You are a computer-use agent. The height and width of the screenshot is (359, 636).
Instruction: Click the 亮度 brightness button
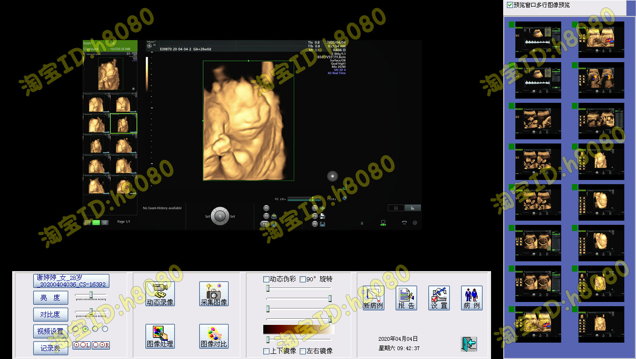pos(51,298)
